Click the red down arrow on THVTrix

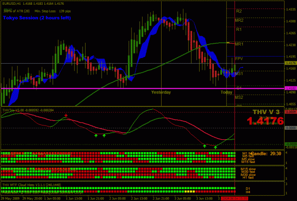coord(66,115)
